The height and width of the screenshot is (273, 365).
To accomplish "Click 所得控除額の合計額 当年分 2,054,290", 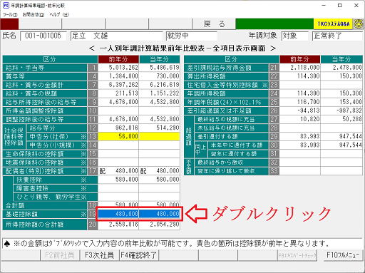I will (x=160, y=225).
